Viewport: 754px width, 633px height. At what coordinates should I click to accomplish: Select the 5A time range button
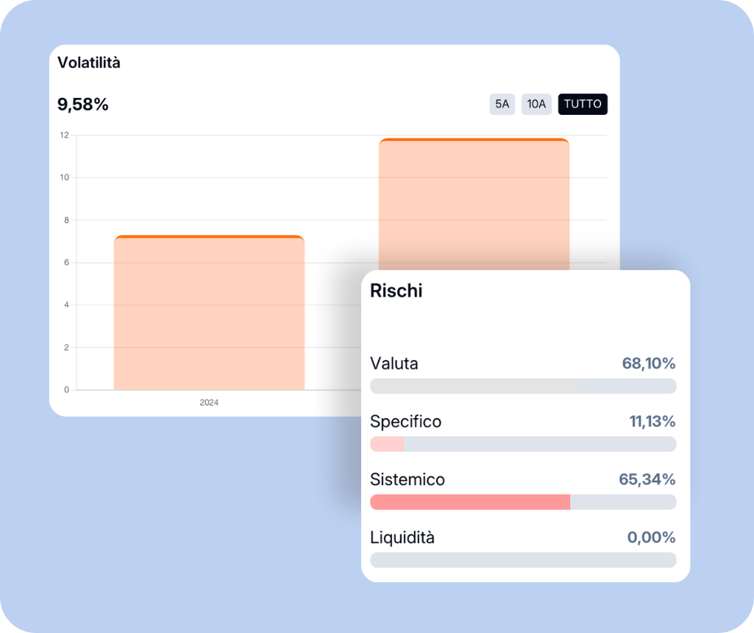click(x=502, y=105)
